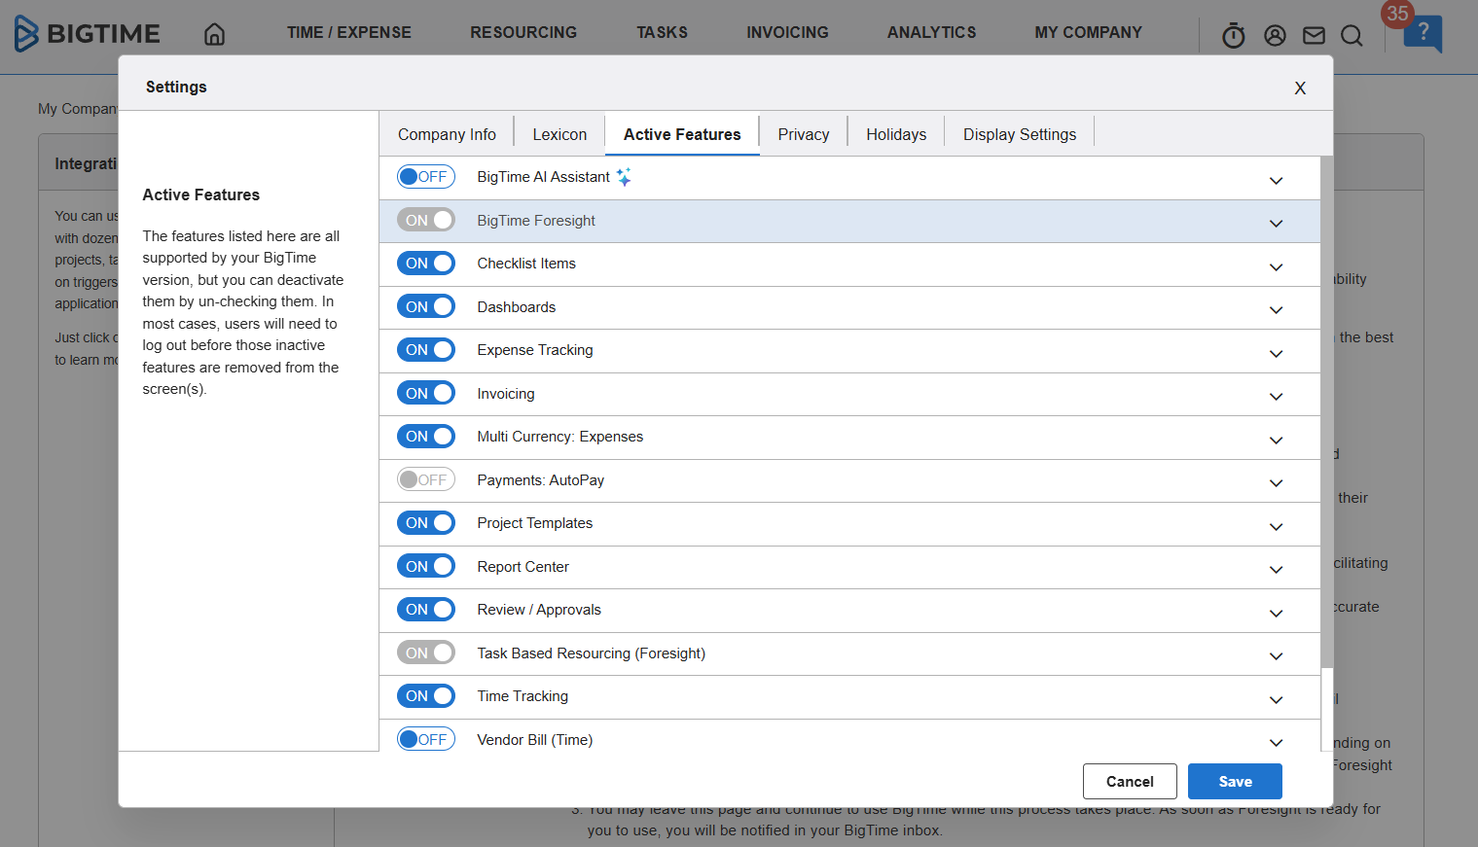Turn off Project Templates toggle
This screenshot has width=1478, height=847.
coord(426,523)
